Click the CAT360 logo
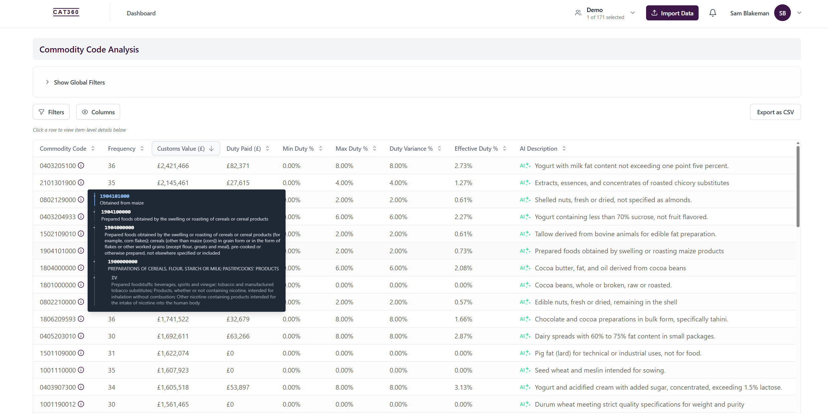Viewport: 828px width, 414px height. (66, 12)
